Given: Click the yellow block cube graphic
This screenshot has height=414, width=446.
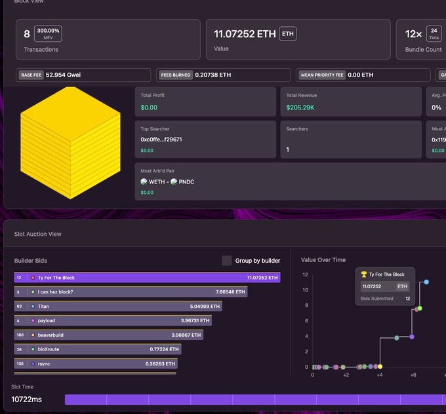Looking at the screenshot, I should [x=71, y=143].
